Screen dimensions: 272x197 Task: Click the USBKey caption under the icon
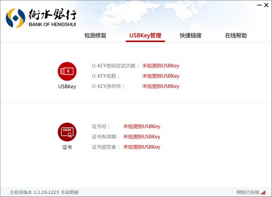click(x=67, y=86)
